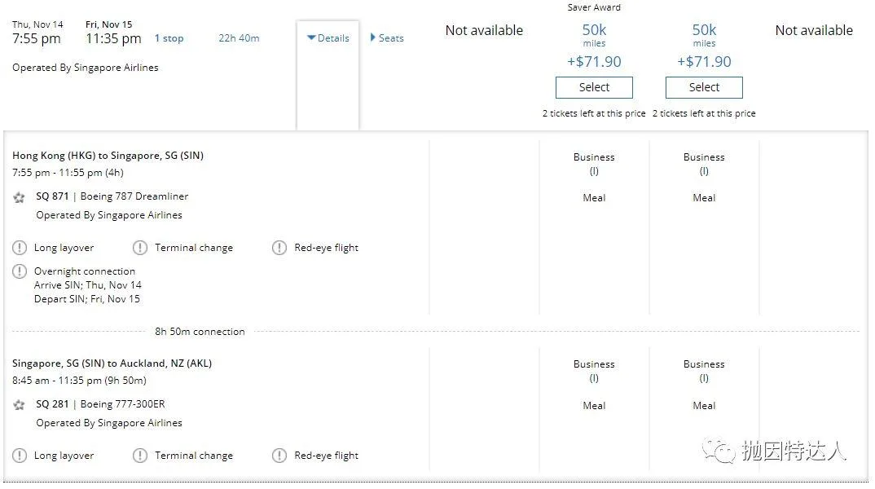Click the 'Thu, Nov 14' departure date above 7:55 pm

(37, 24)
